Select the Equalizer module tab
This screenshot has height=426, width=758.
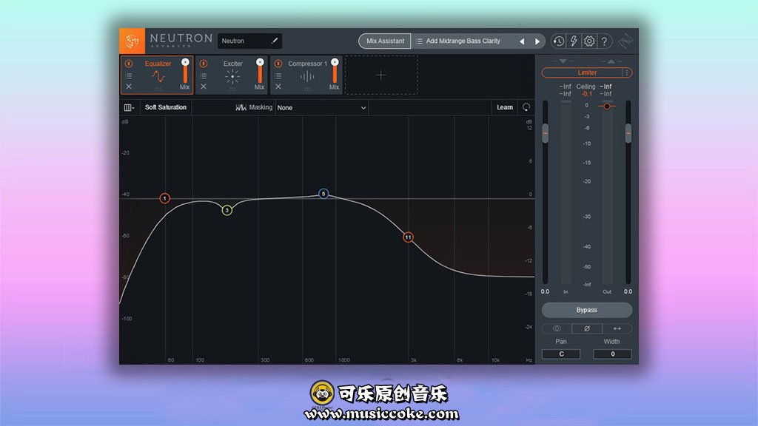click(x=158, y=75)
